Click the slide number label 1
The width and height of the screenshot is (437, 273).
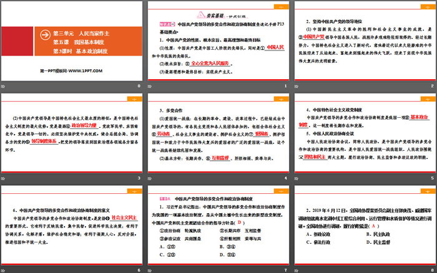[x=286, y=86]
